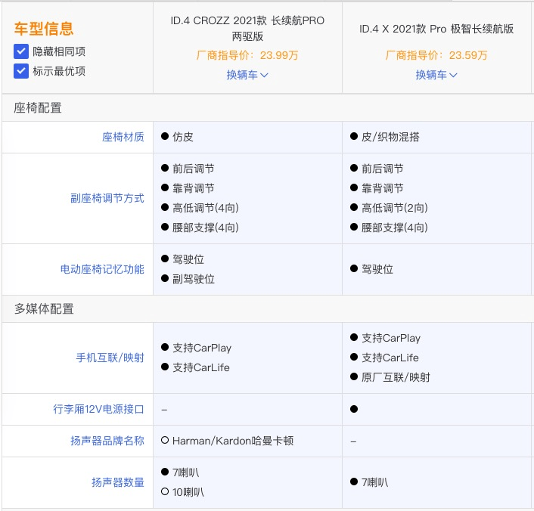Click the 皮/织物混搭 seat material value
This screenshot has width=534, height=511.
pyautogui.click(x=390, y=137)
